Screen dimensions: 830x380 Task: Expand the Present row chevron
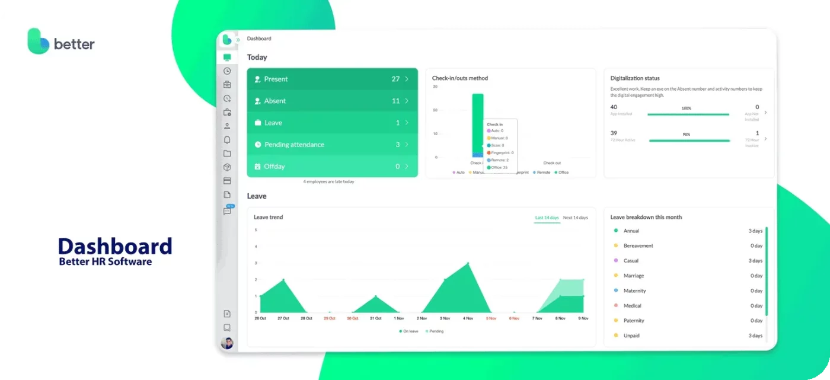tap(407, 79)
